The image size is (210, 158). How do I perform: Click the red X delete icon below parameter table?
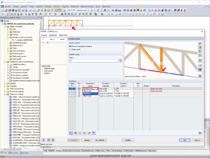(x=75, y=133)
